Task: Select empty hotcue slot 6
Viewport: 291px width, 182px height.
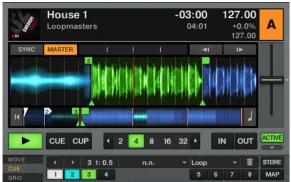Action: click(x=215, y=174)
